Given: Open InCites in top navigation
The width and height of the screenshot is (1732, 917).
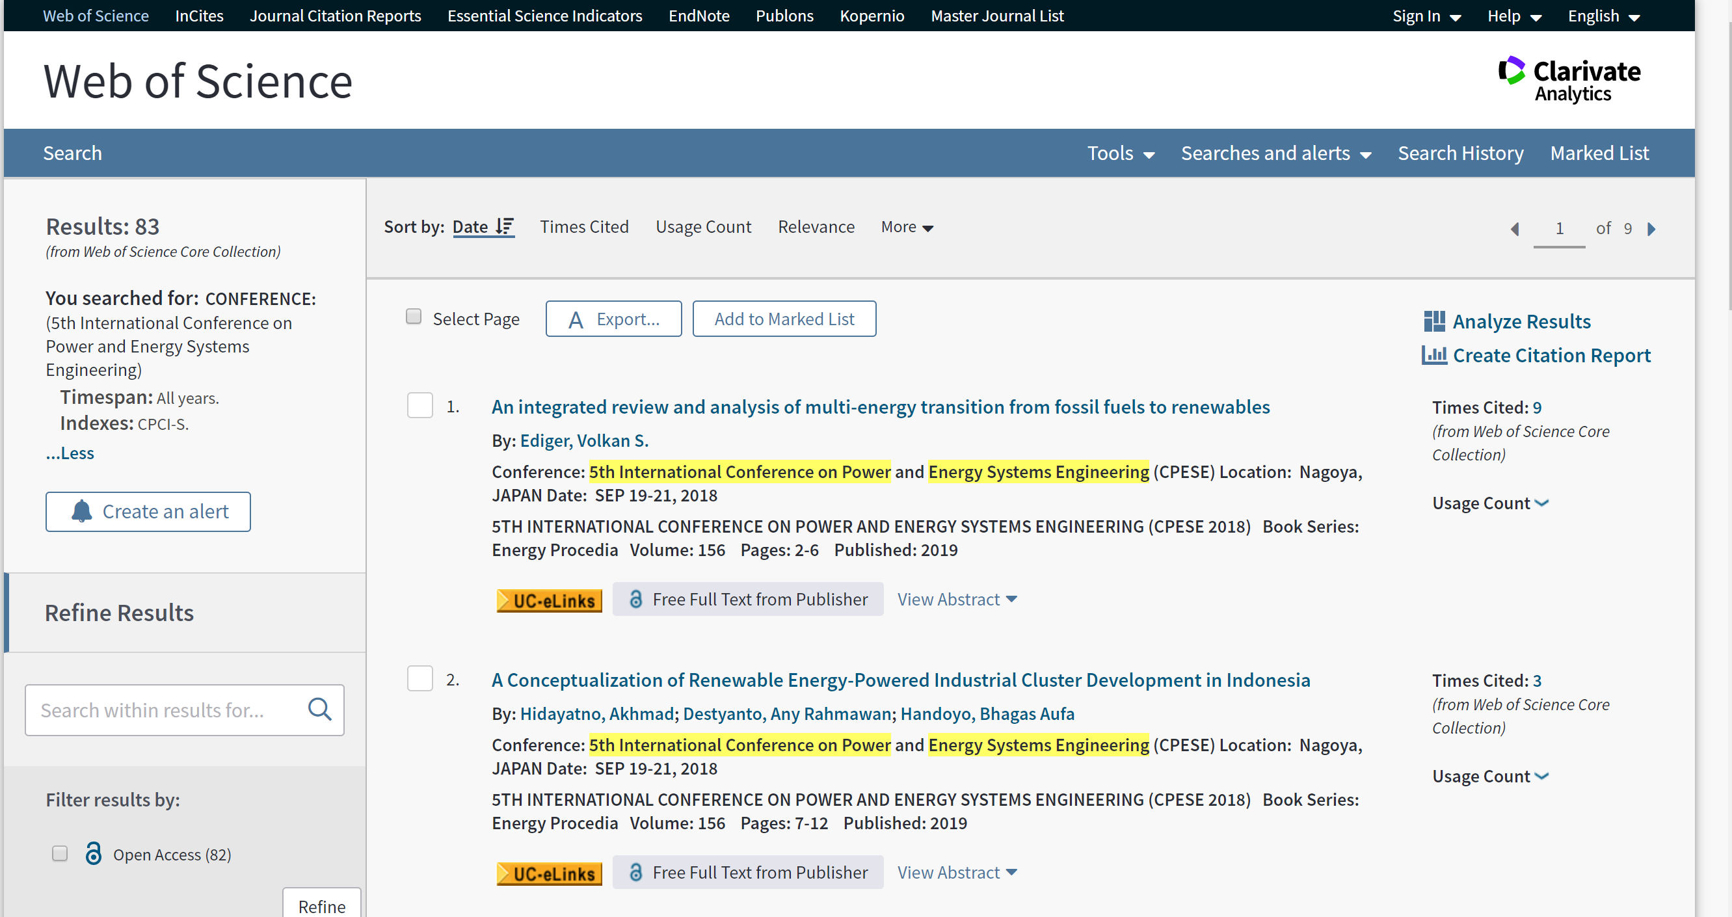Looking at the screenshot, I should [199, 16].
